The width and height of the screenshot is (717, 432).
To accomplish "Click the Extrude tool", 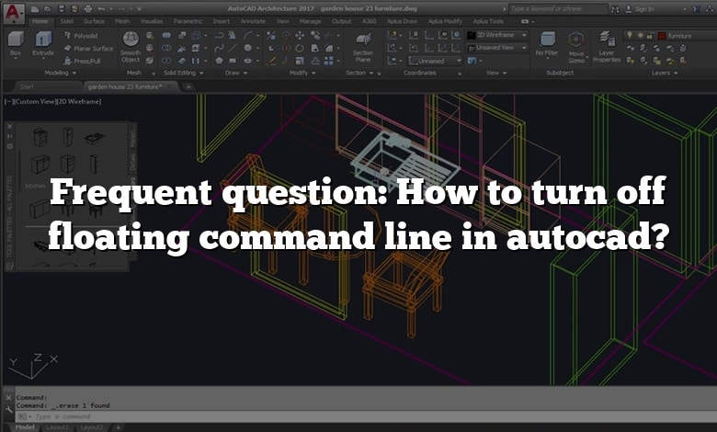I will coord(43,44).
